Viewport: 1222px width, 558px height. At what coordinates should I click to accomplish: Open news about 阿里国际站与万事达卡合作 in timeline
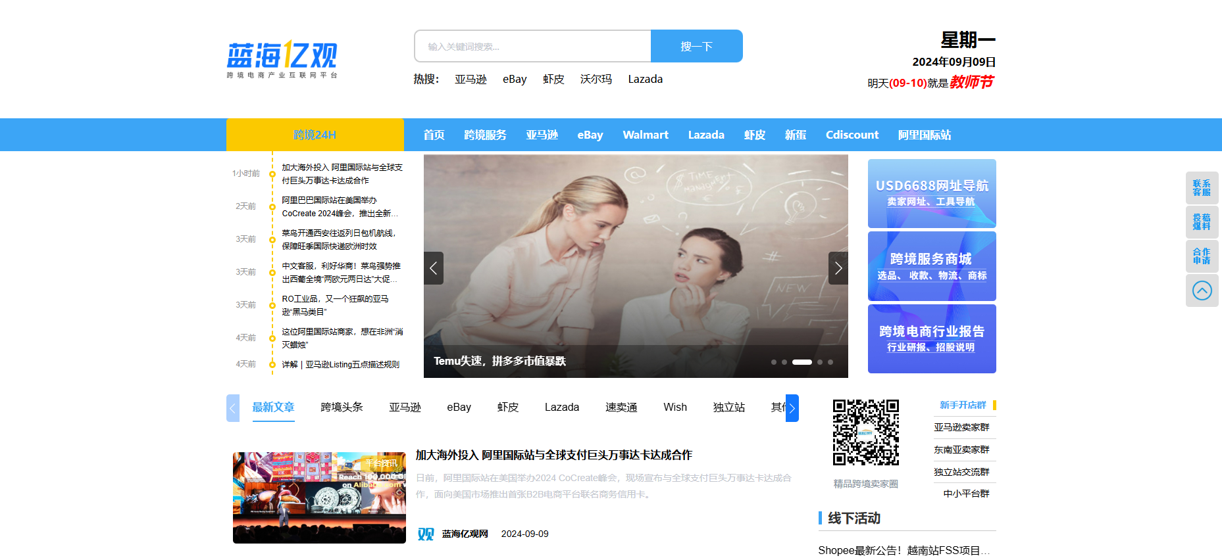pos(342,174)
